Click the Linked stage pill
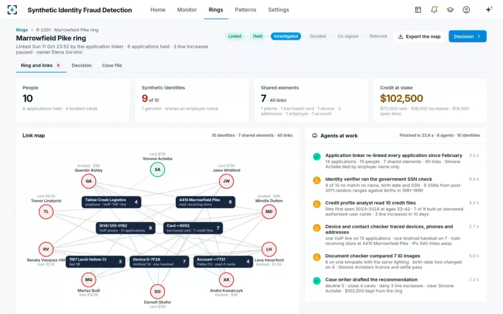The height and width of the screenshot is (314, 503). (235, 36)
